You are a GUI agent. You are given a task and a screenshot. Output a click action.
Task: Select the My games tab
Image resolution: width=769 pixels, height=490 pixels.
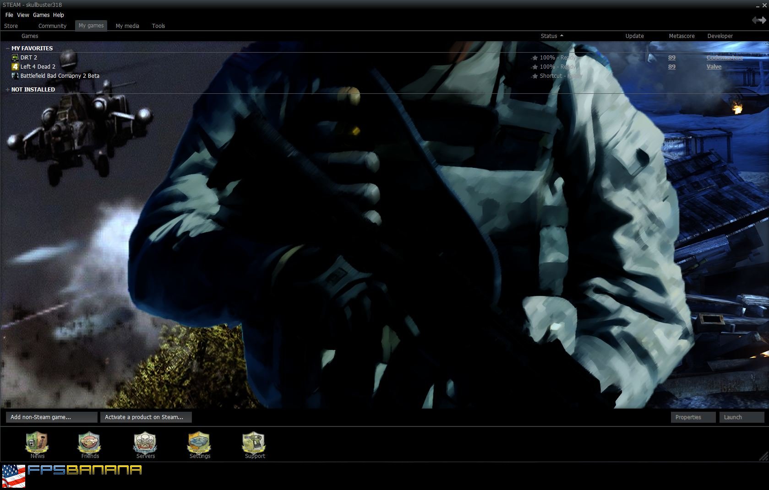[x=91, y=26]
